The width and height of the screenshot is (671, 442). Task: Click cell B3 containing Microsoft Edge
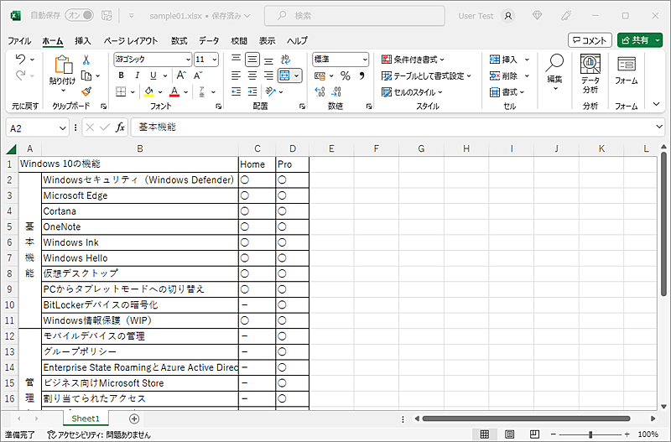coord(139,195)
